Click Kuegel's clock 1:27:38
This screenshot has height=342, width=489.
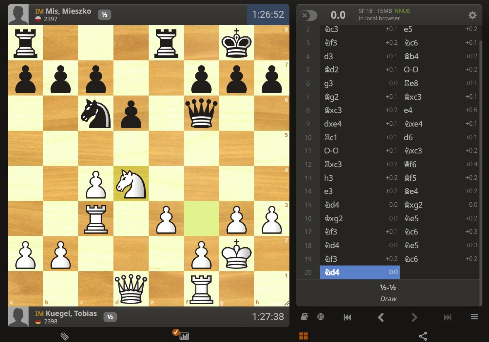tap(268, 317)
